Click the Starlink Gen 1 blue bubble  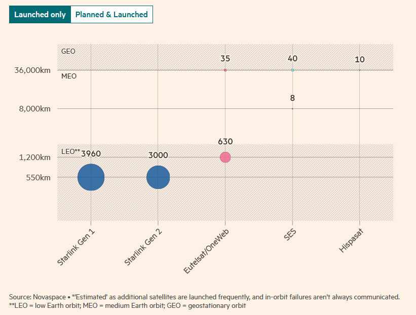pyautogui.click(x=91, y=177)
